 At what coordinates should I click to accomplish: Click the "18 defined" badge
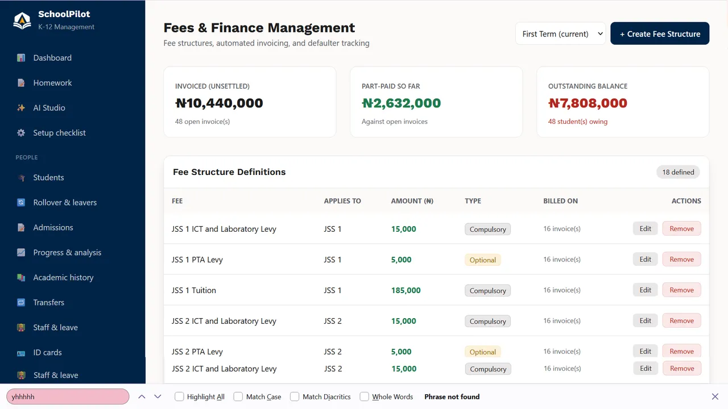click(x=678, y=172)
